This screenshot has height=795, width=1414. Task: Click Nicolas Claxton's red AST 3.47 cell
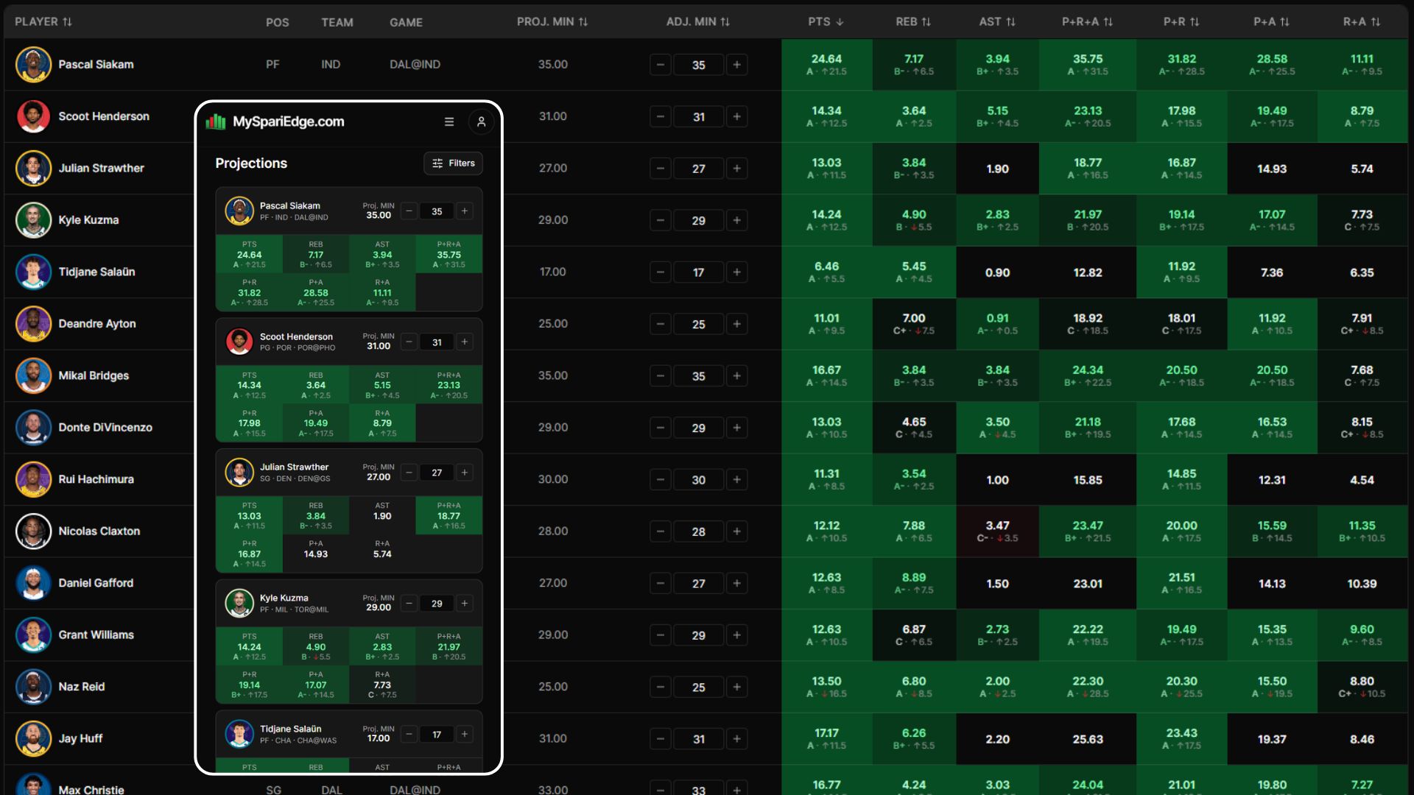[x=997, y=531]
